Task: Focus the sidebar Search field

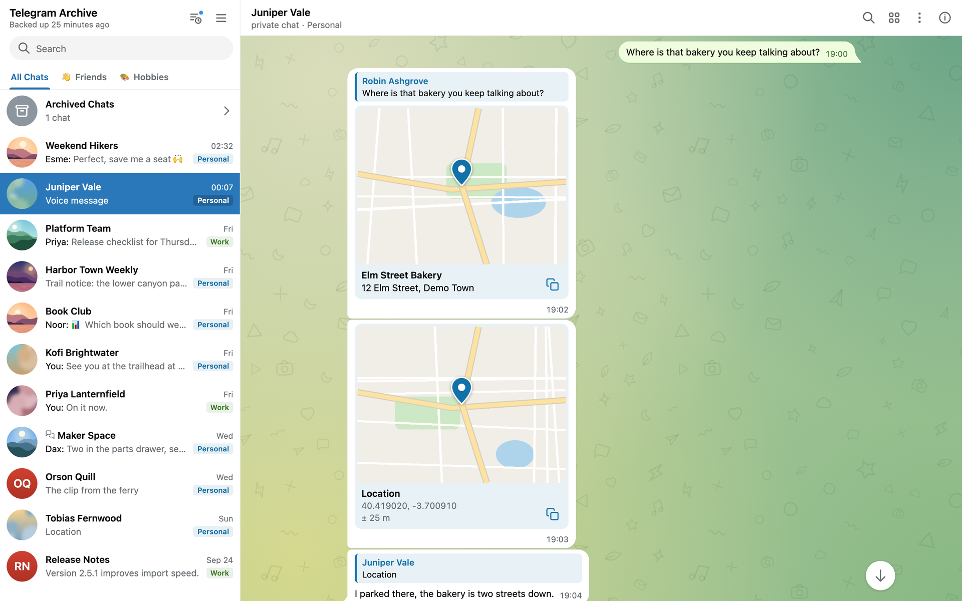Action: pyautogui.click(x=121, y=49)
